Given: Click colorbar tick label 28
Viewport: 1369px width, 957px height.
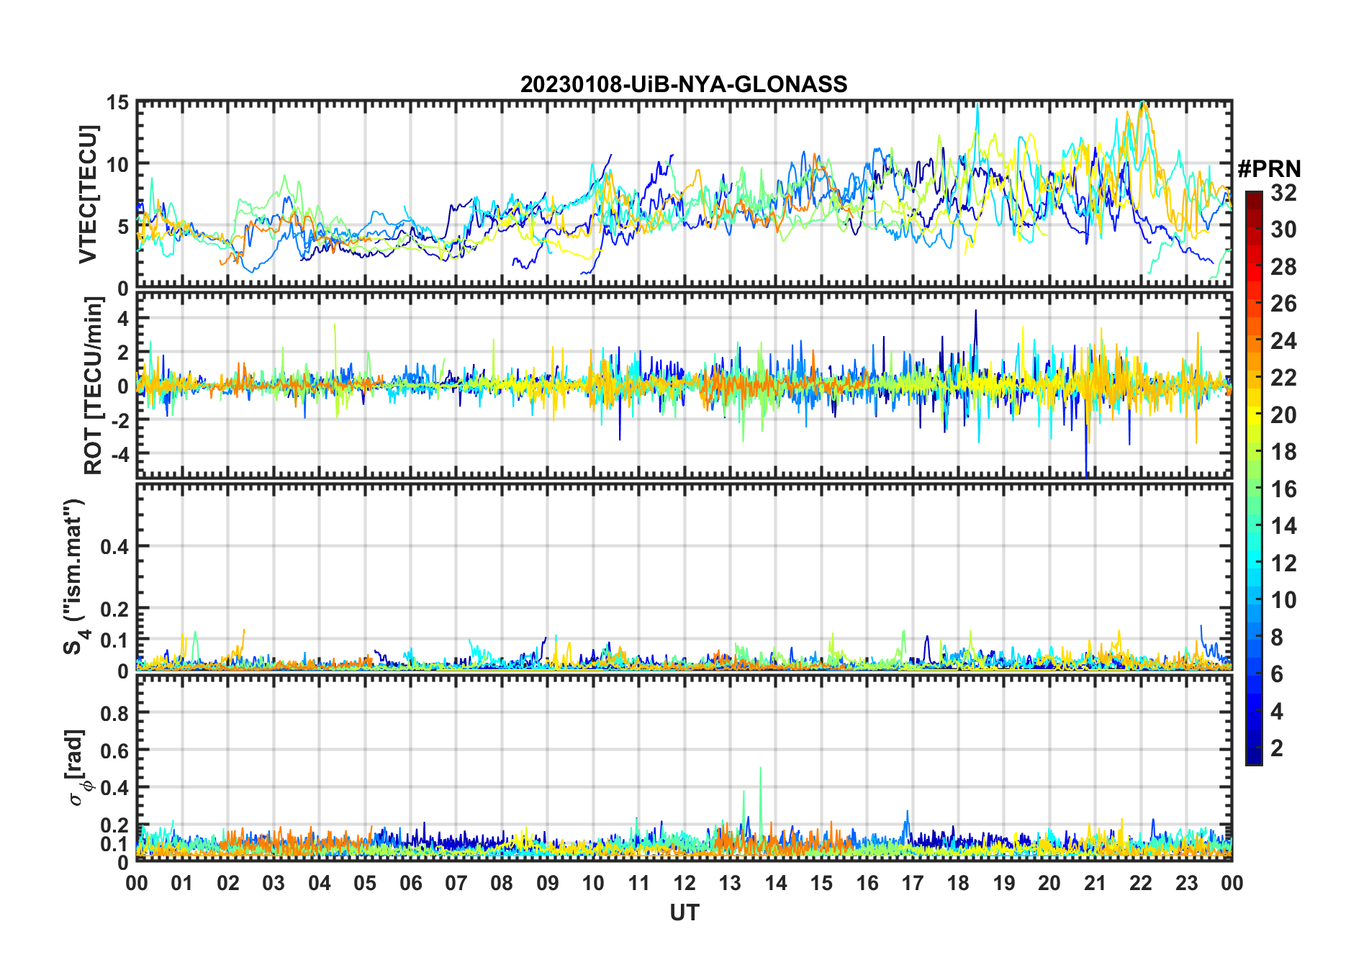Looking at the screenshot, I should [1283, 267].
